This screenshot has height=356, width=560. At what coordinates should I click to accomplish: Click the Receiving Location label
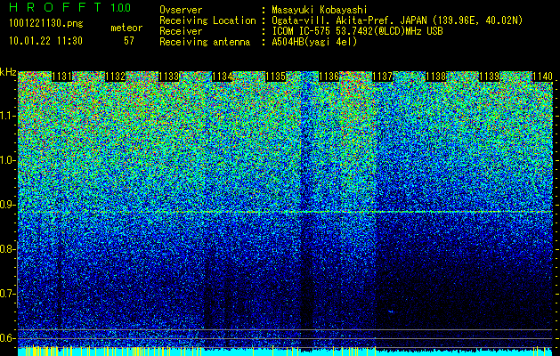207,20
